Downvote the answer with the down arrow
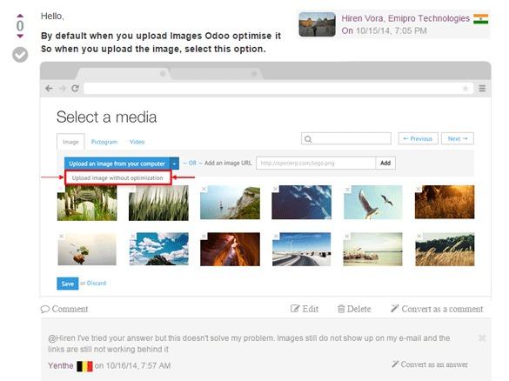The width and height of the screenshot is (509, 381). click(20, 36)
